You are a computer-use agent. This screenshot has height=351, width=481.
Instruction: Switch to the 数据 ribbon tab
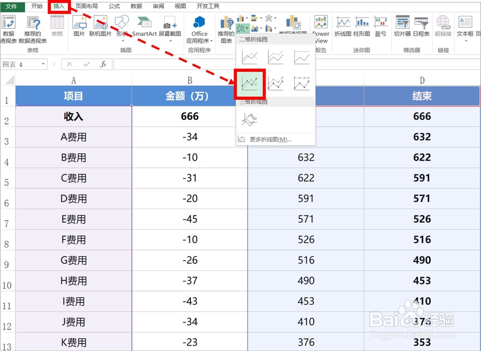point(136,6)
